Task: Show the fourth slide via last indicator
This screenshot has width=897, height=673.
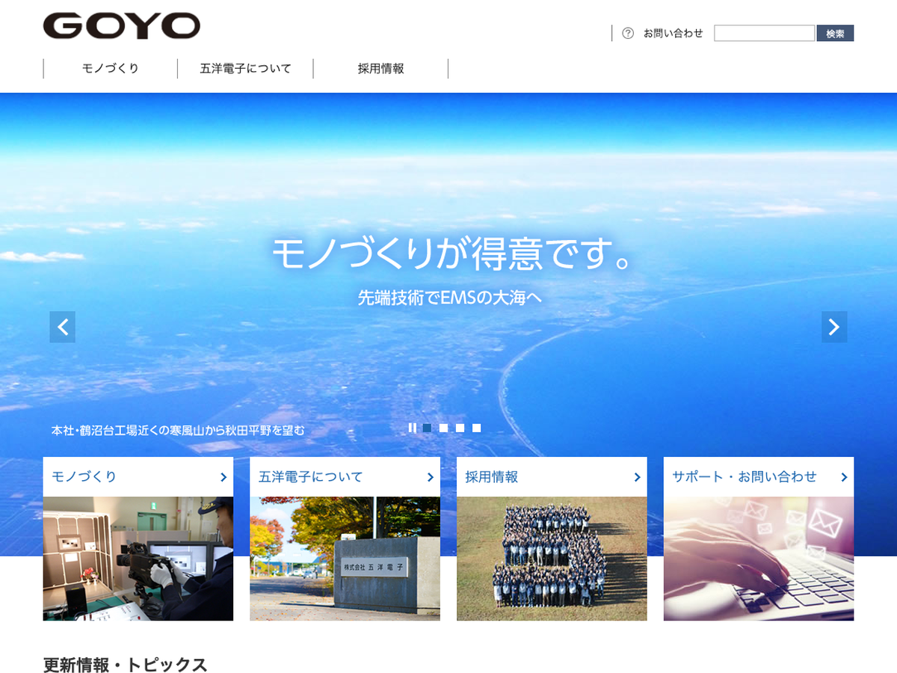Action: point(476,428)
